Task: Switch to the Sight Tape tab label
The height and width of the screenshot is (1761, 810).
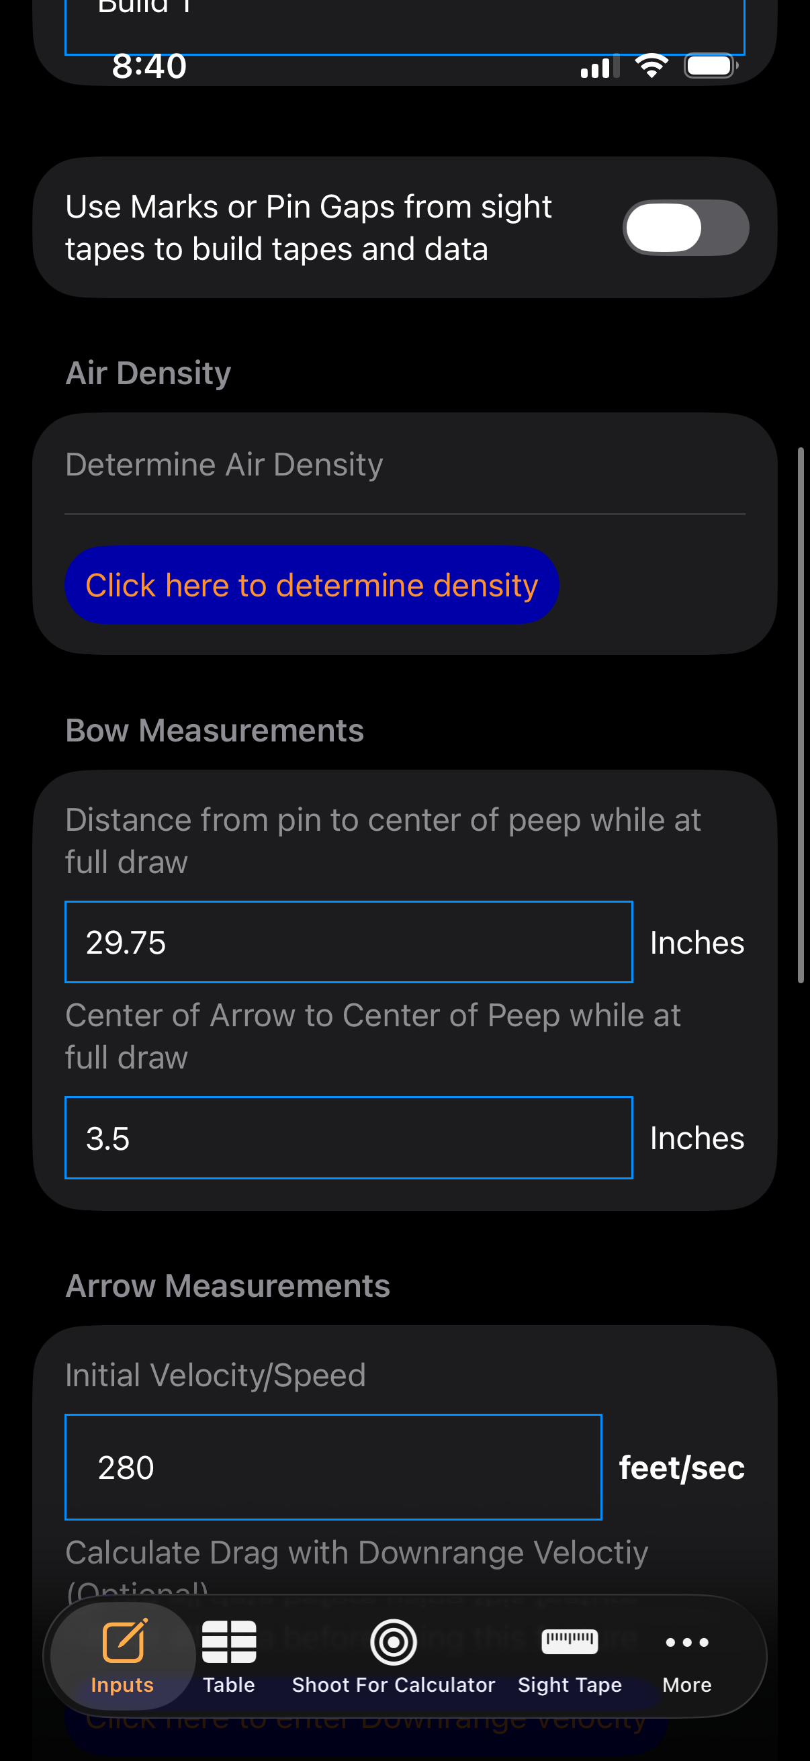Action: point(570,1685)
